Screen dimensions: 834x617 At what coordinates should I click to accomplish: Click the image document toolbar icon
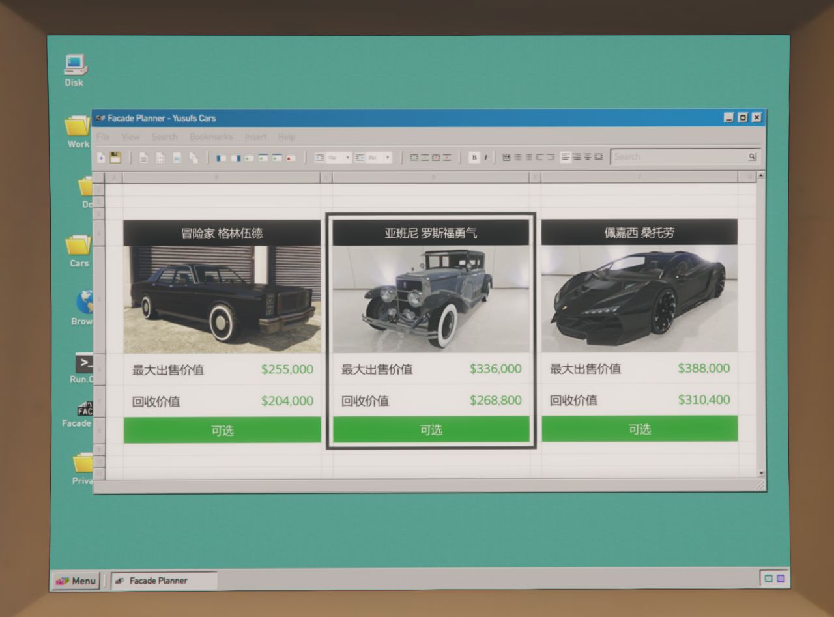click(x=177, y=158)
